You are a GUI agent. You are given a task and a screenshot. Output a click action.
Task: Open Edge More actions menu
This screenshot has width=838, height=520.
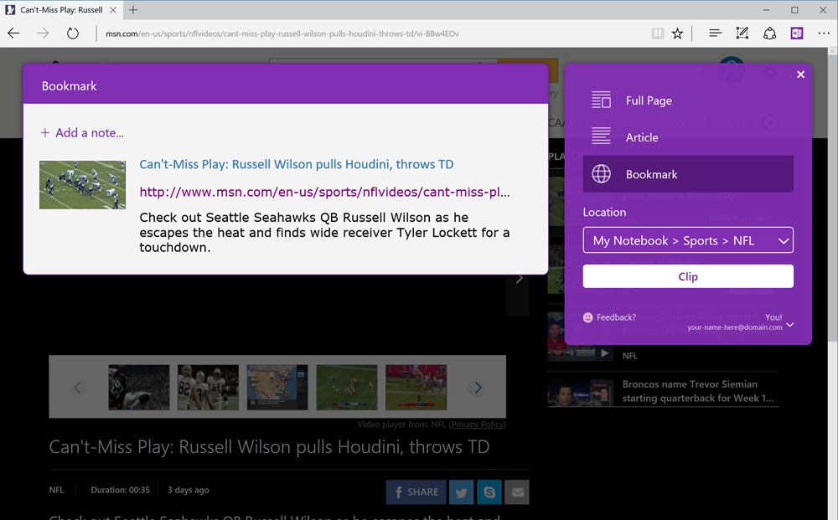coord(824,33)
